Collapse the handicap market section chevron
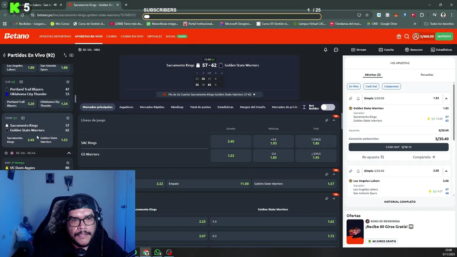The image size is (457, 257). tap(334, 198)
